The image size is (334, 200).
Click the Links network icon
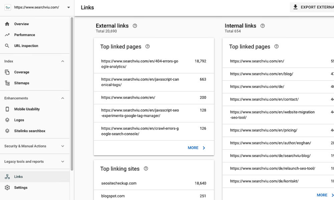tap(7, 177)
